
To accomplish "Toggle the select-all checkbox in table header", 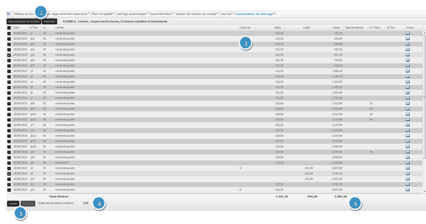I will [x=9, y=28].
